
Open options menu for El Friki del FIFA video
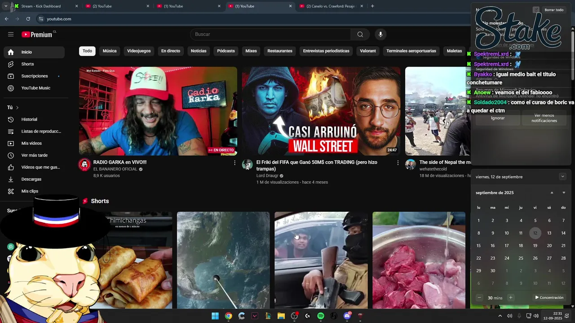398,163
